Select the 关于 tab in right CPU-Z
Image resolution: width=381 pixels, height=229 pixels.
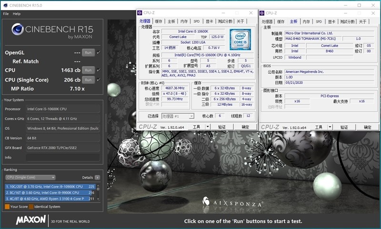362,21
